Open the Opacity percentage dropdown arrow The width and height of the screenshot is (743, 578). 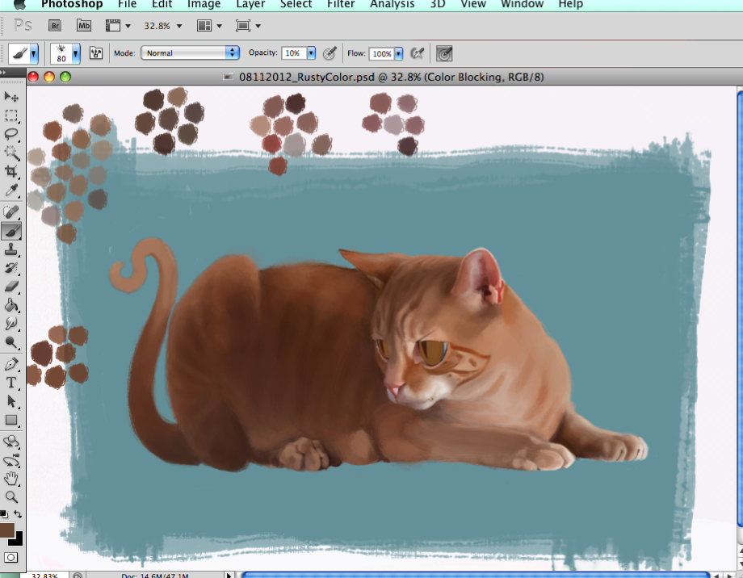[x=311, y=53]
